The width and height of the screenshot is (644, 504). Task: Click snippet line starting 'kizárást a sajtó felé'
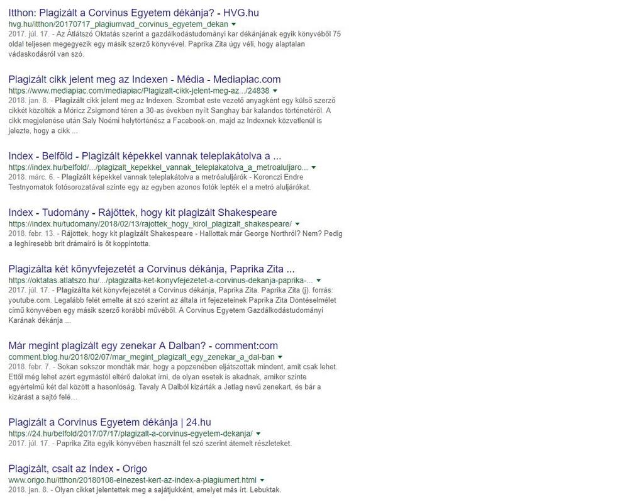(x=43, y=397)
